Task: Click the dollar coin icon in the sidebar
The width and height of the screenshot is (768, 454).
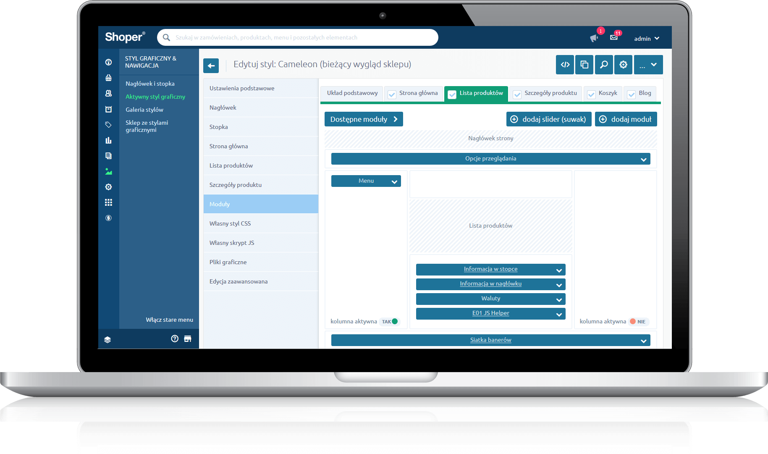Action: click(108, 218)
